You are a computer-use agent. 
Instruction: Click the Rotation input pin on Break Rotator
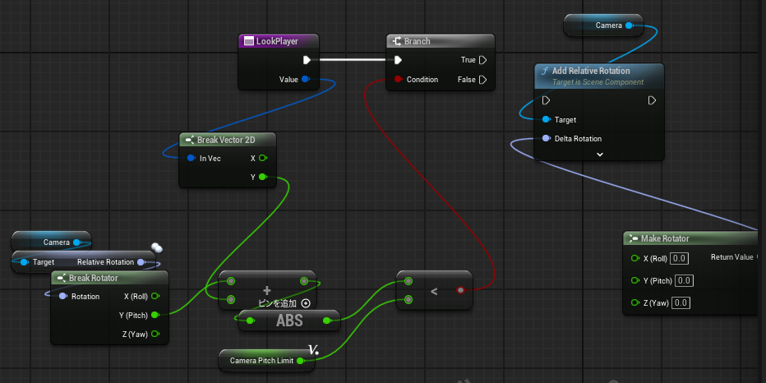point(62,297)
